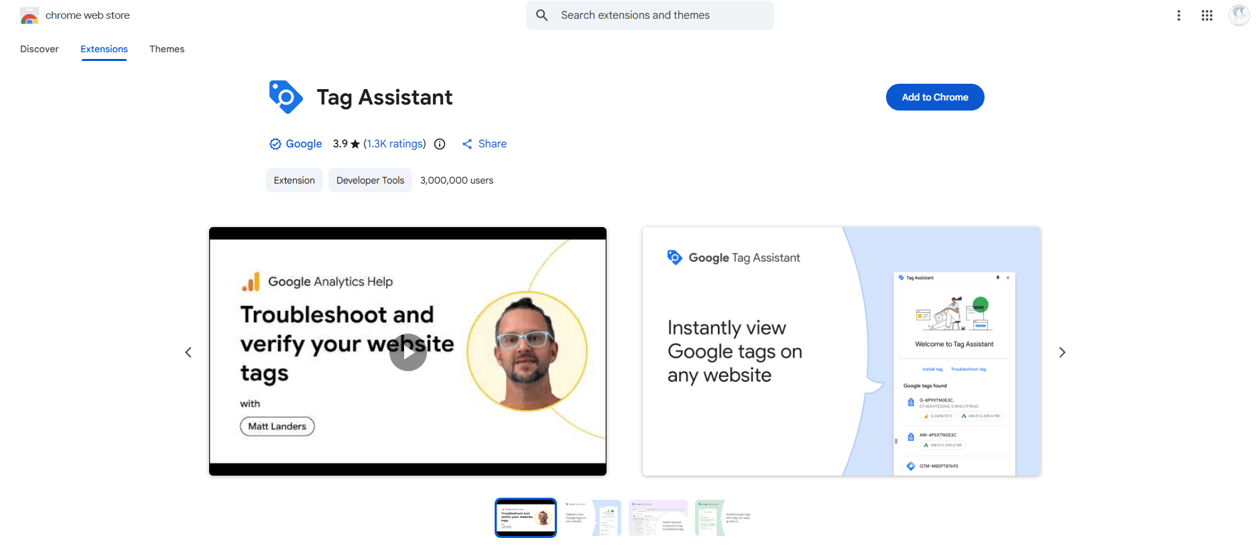
Task: Click the ratings info circle icon
Action: pyautogui.click(x=440, y=144)
